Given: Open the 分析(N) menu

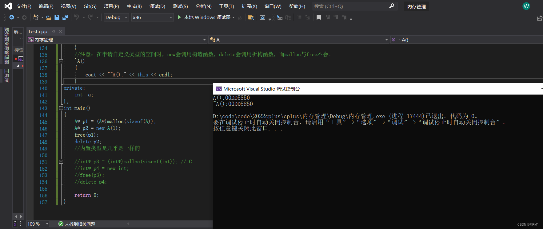Looking at the screenshot, I should click(x=204, y=6).
